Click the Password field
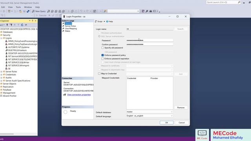Viewport: 251px width, 141px height. click(149, 40)
